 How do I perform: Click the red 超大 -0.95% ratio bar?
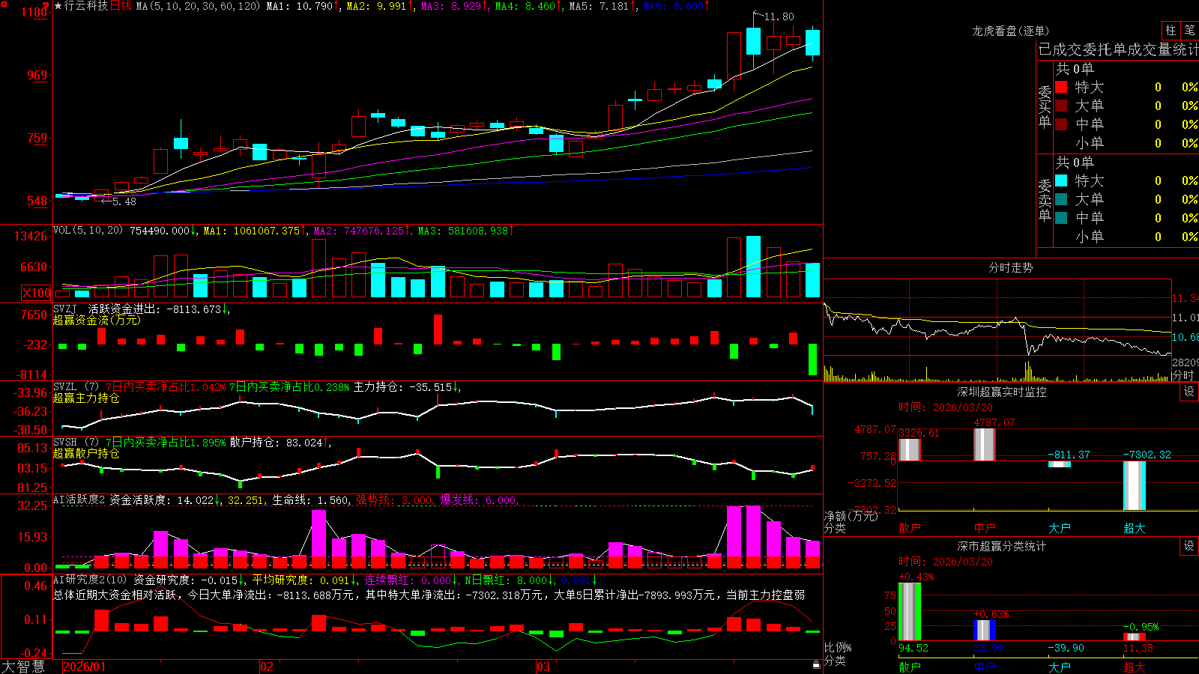1134,637
